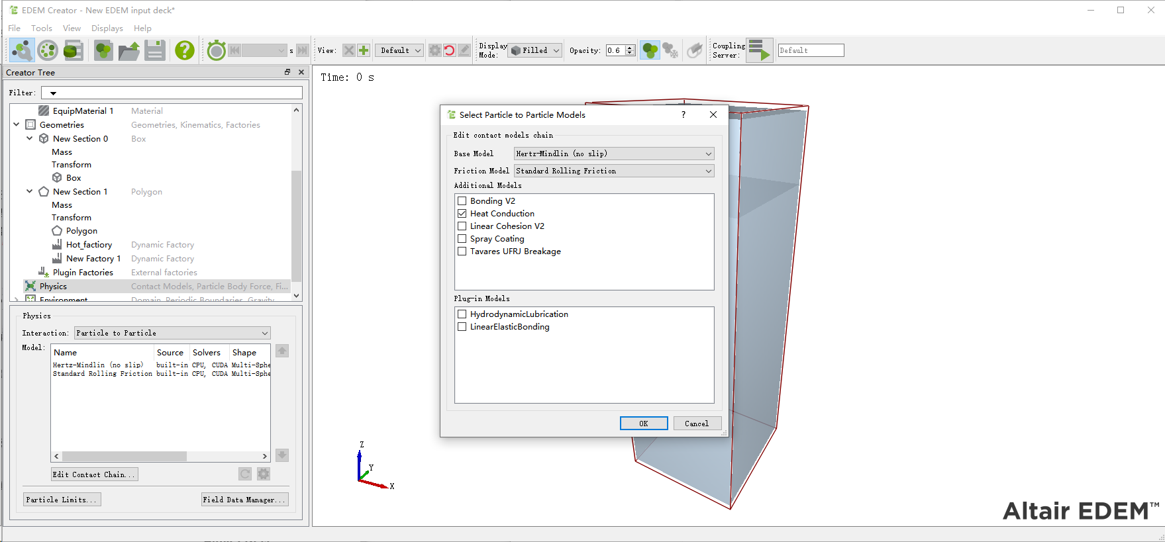
Task: Click the green plus add view icon
Action: [364, 50]
